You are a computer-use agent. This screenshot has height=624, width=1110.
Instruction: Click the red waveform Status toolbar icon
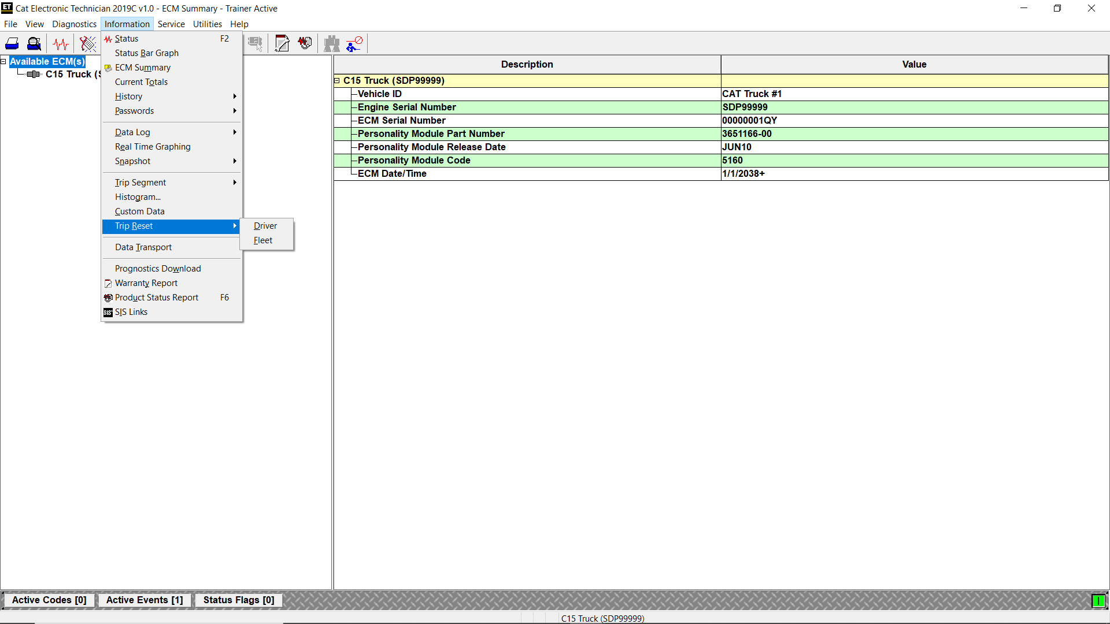click(x=60, y=43)
